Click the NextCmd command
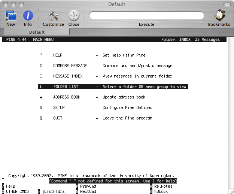This screenshot has height=194, width=234. point(86,191)
